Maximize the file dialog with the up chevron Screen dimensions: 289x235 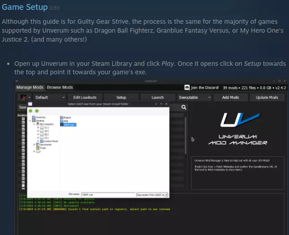pos(161,104)
